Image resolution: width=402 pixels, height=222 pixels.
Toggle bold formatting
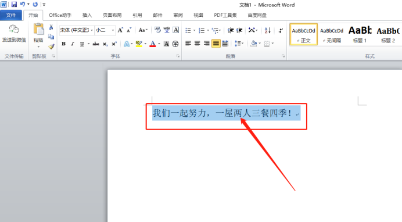pos(63,44)
